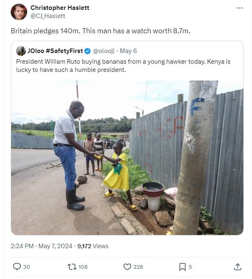
Task: Click the share upload icon
Action: point(238,267)
